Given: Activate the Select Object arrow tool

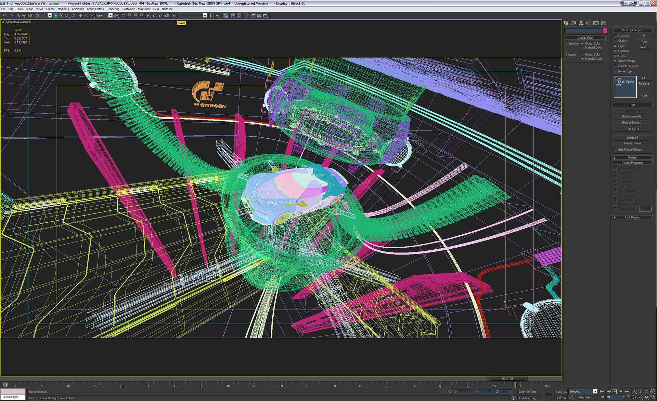Looking at the screenshot, I should pyautogui.click(x=55, y=15).
